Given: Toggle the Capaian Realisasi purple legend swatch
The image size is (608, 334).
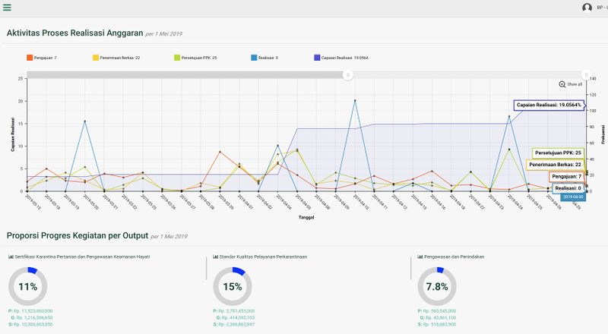Looking at the screenshot, I should (x=317, y=58).
